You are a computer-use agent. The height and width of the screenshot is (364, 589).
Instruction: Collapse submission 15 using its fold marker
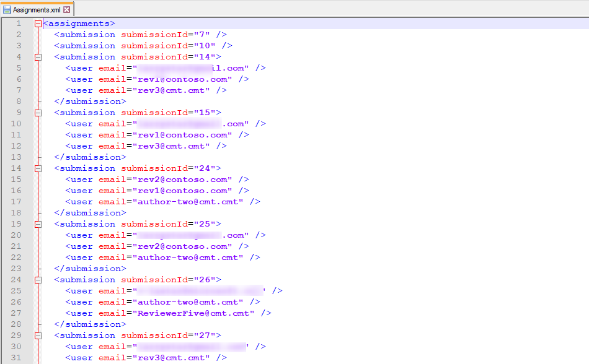(x=38, y=112)
